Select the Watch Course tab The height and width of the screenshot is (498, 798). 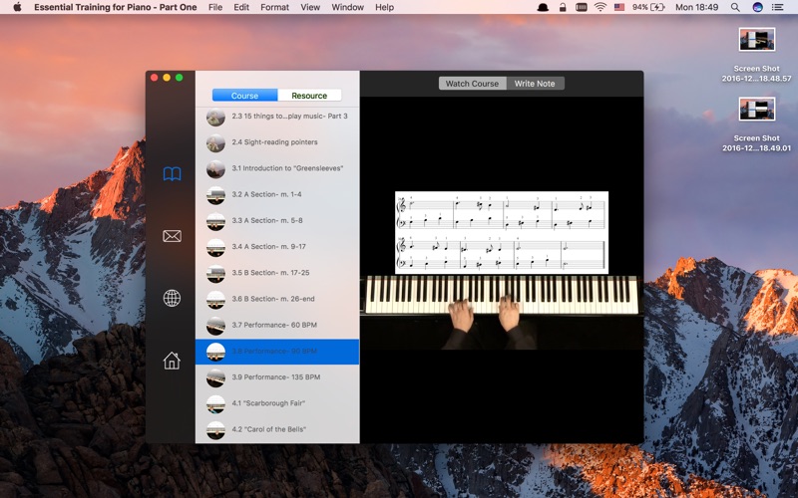coord(472,84)
